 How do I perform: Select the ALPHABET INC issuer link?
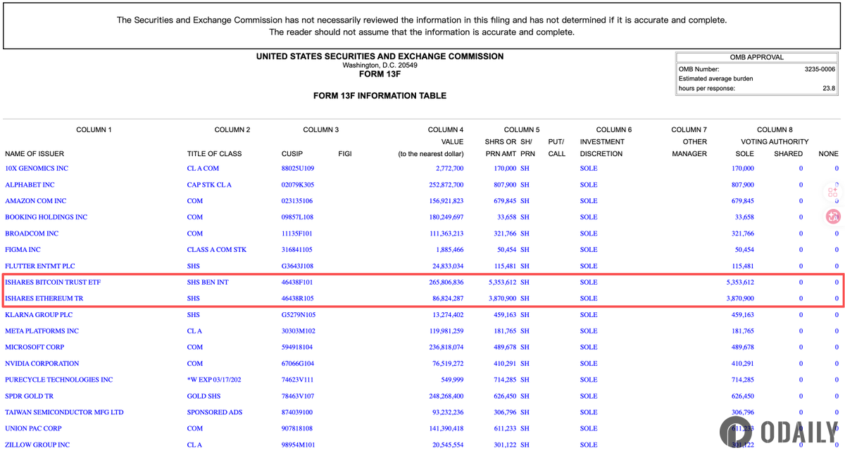31,184
